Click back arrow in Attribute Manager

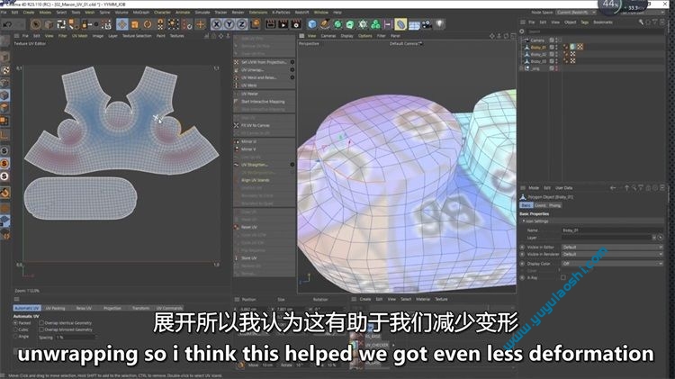coord(613,188)
